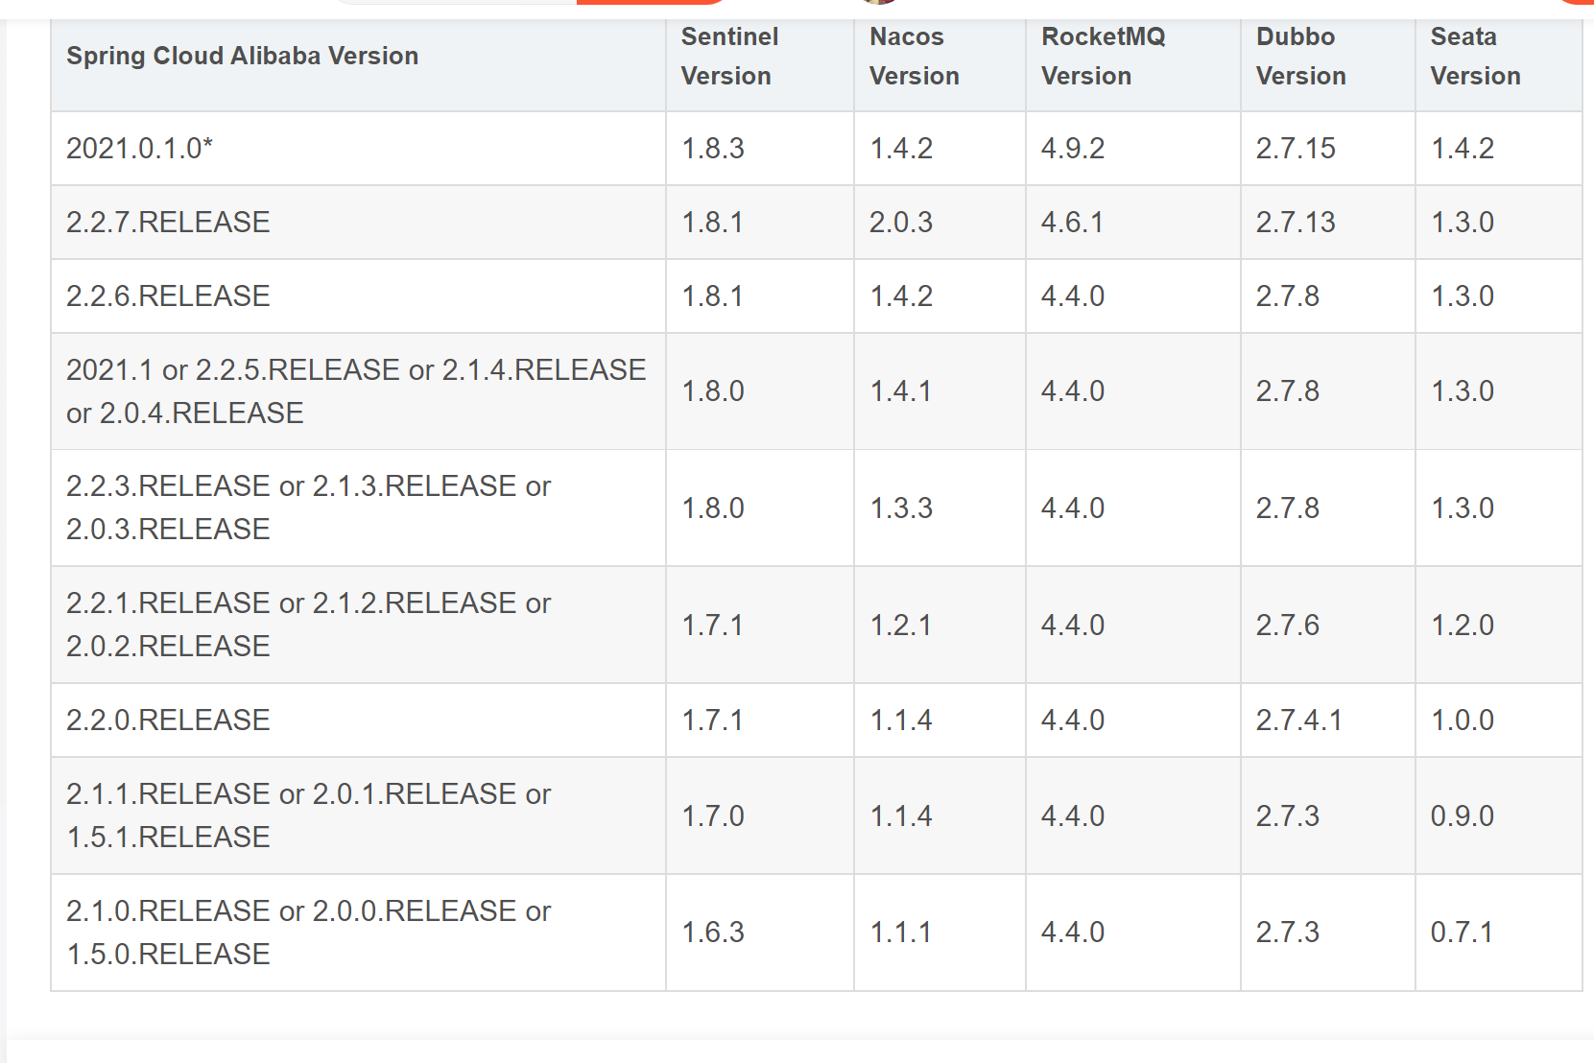Select Nacos 2.0.3 cell
Image resolution: width=1594 pixels, height=1063 pixels.
940,223
